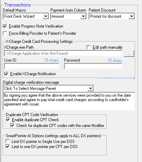Click the Password input field
This screenshot has height=162, width=142.
click(x=93, y=66)
